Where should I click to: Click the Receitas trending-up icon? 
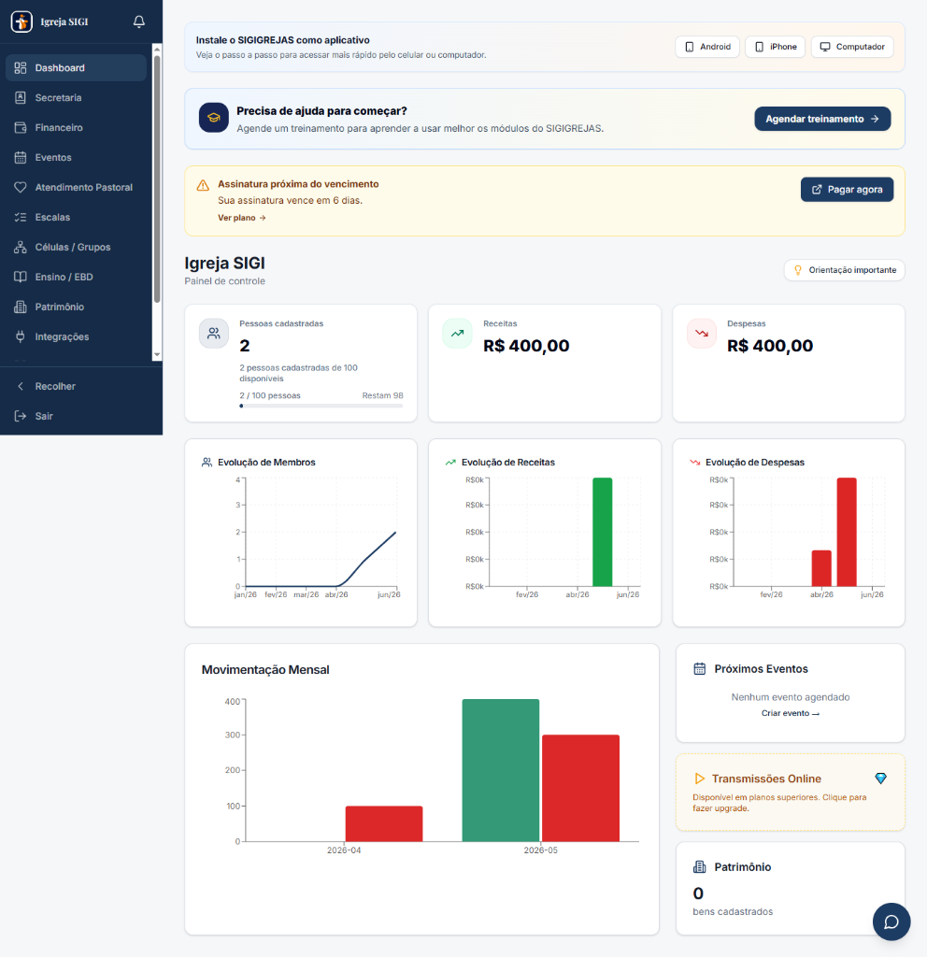click(x=458, y=334)
